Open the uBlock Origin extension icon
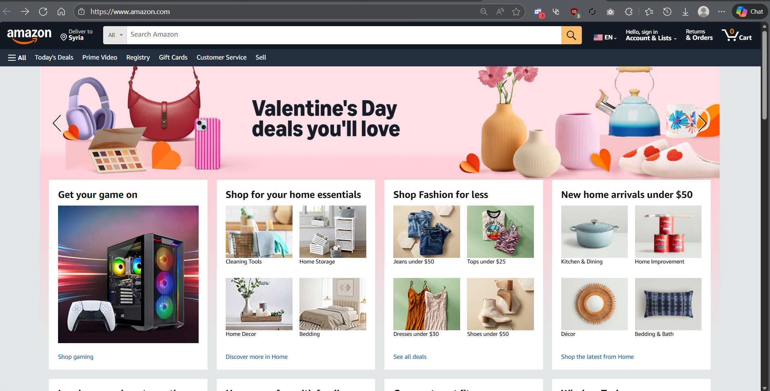Viewport: 770px width, 391px height. [574, 12]
